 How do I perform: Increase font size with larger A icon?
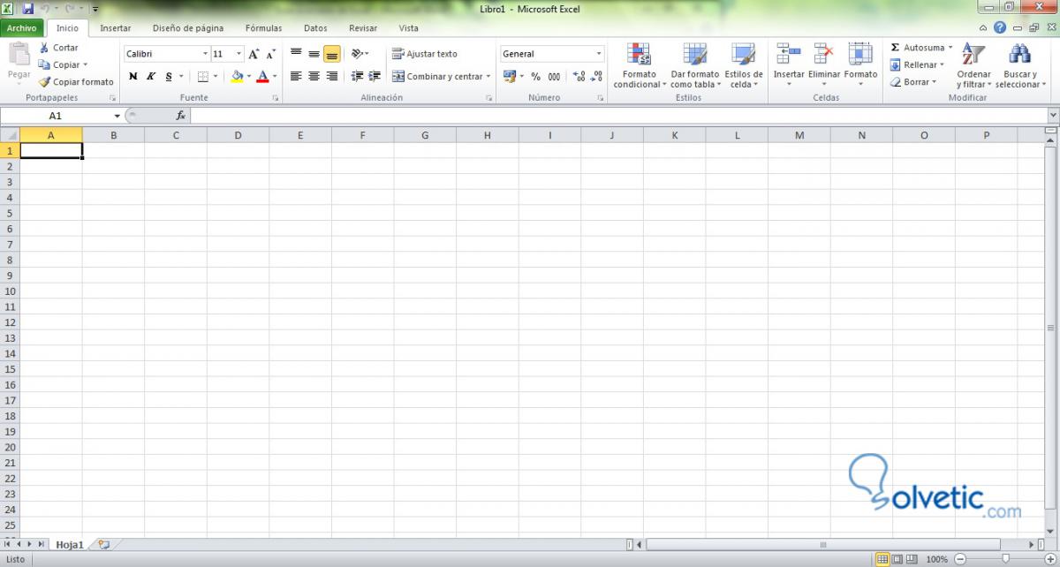coord(254,54)
